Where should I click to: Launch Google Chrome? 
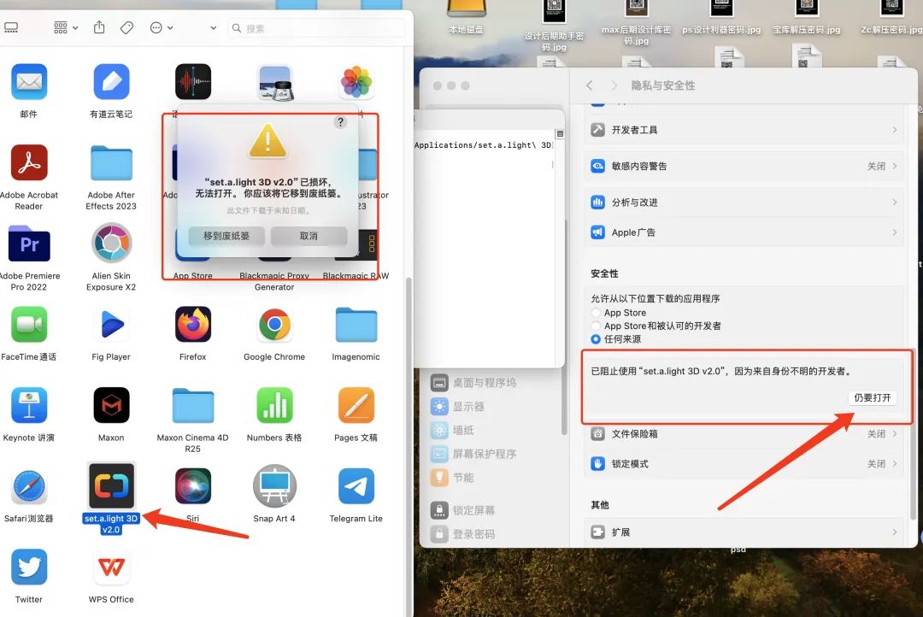275,325
